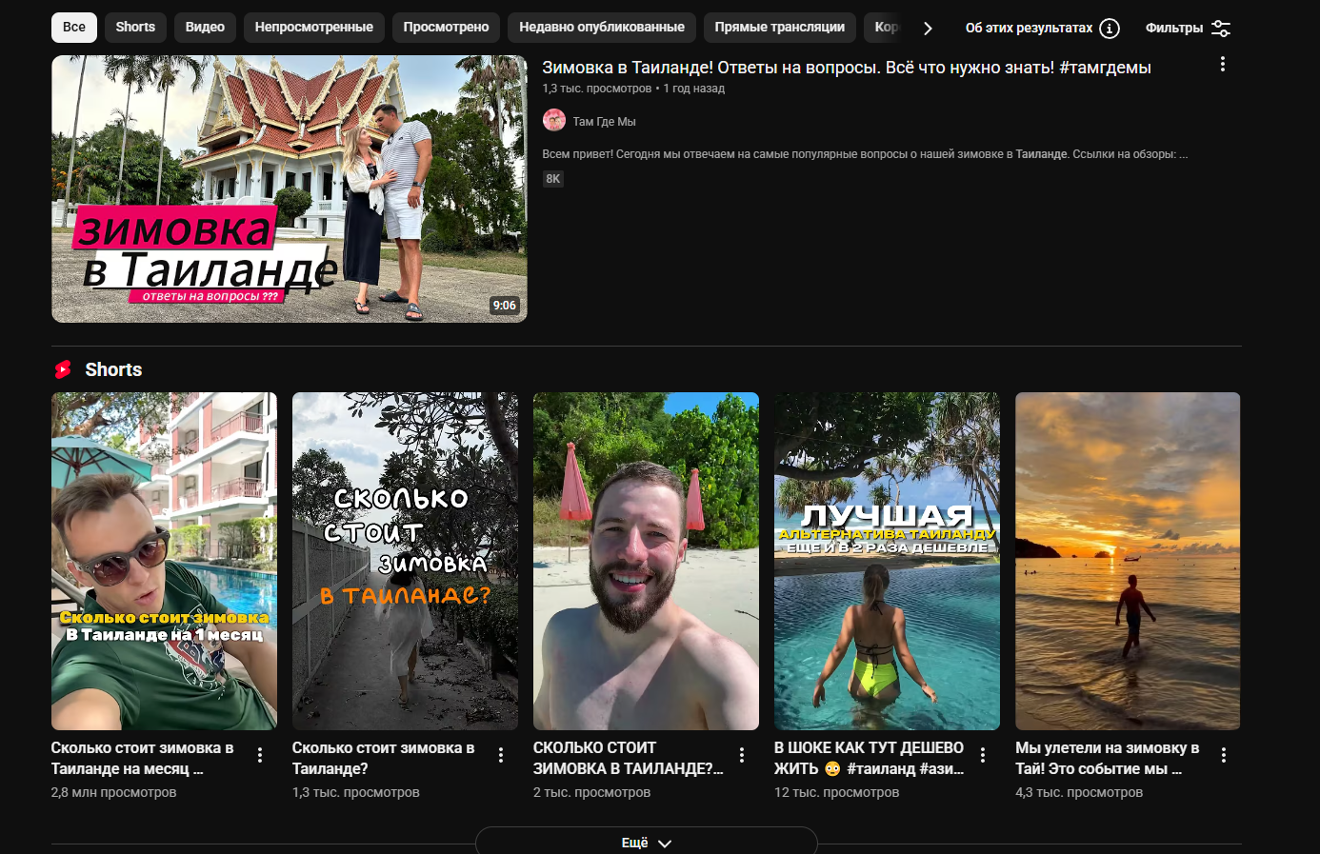Go to the "Там Где Мы" channel name
Screen dimensions: 1320x854
(604, 122)
